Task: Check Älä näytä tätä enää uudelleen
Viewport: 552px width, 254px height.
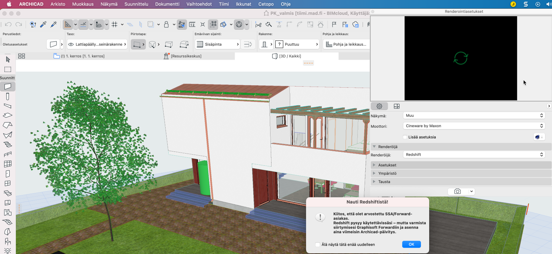Action: (x=318, y=244)
